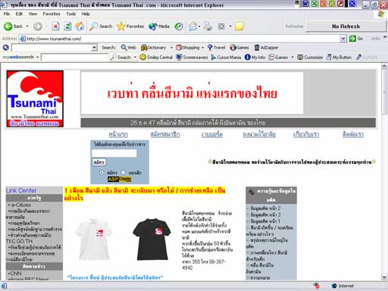Stop page loading with the red X icon

pos(55,27)
